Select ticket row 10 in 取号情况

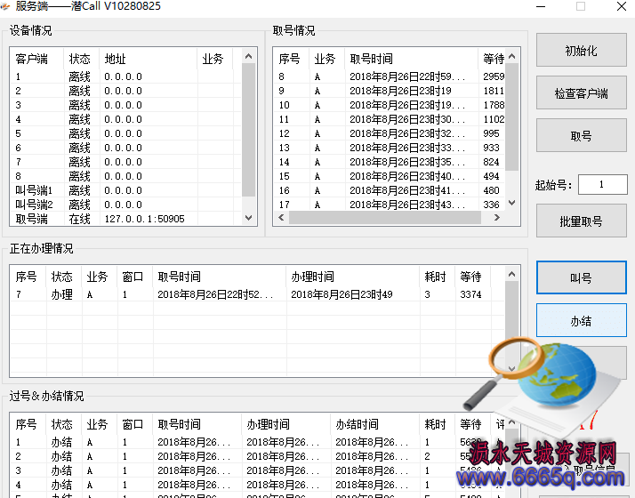(390, 105)
